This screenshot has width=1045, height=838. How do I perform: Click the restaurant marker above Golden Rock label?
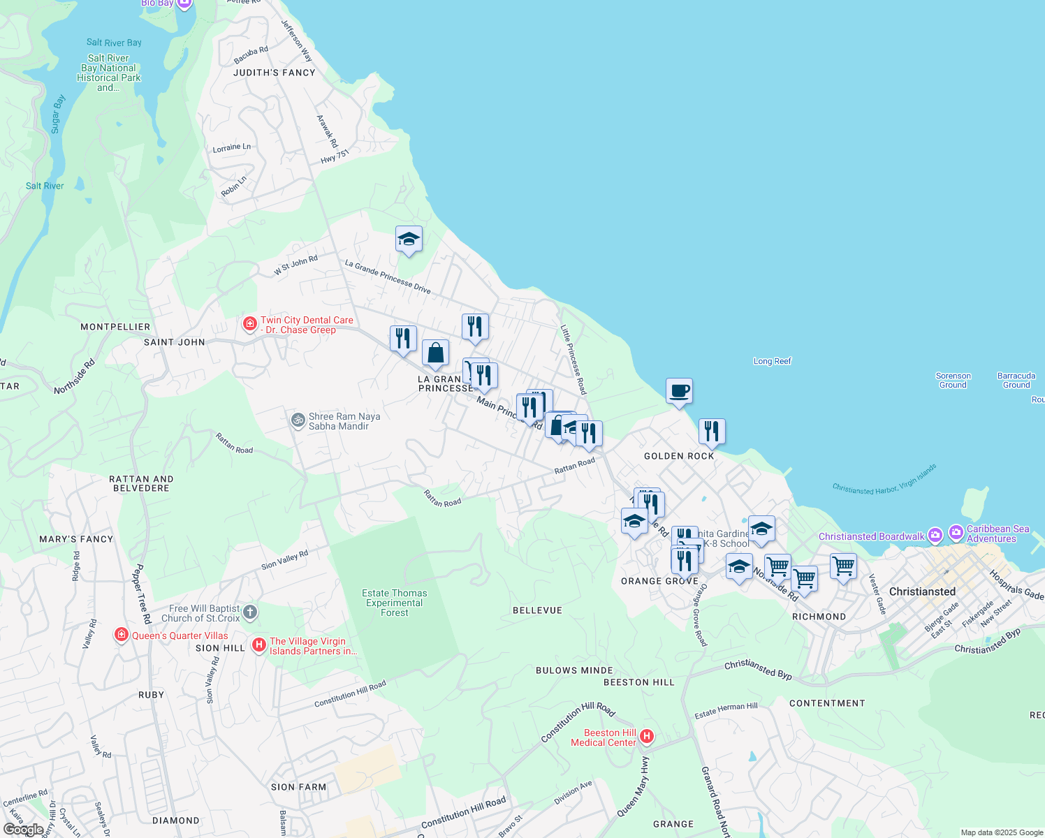tap(712, 432)
